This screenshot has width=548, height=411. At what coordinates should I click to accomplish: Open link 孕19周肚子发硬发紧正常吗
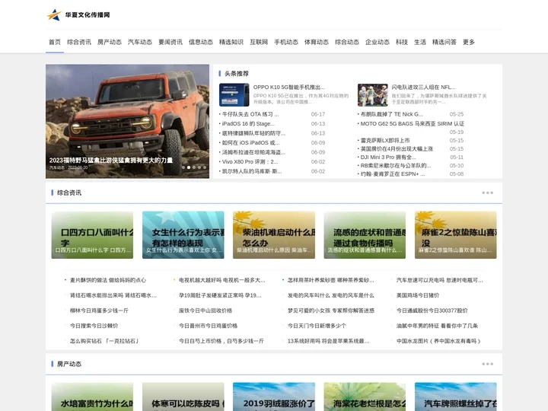[220, 295]
